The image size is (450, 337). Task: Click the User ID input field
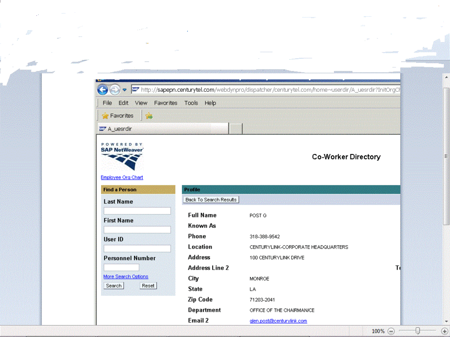[x=137, y=249]
